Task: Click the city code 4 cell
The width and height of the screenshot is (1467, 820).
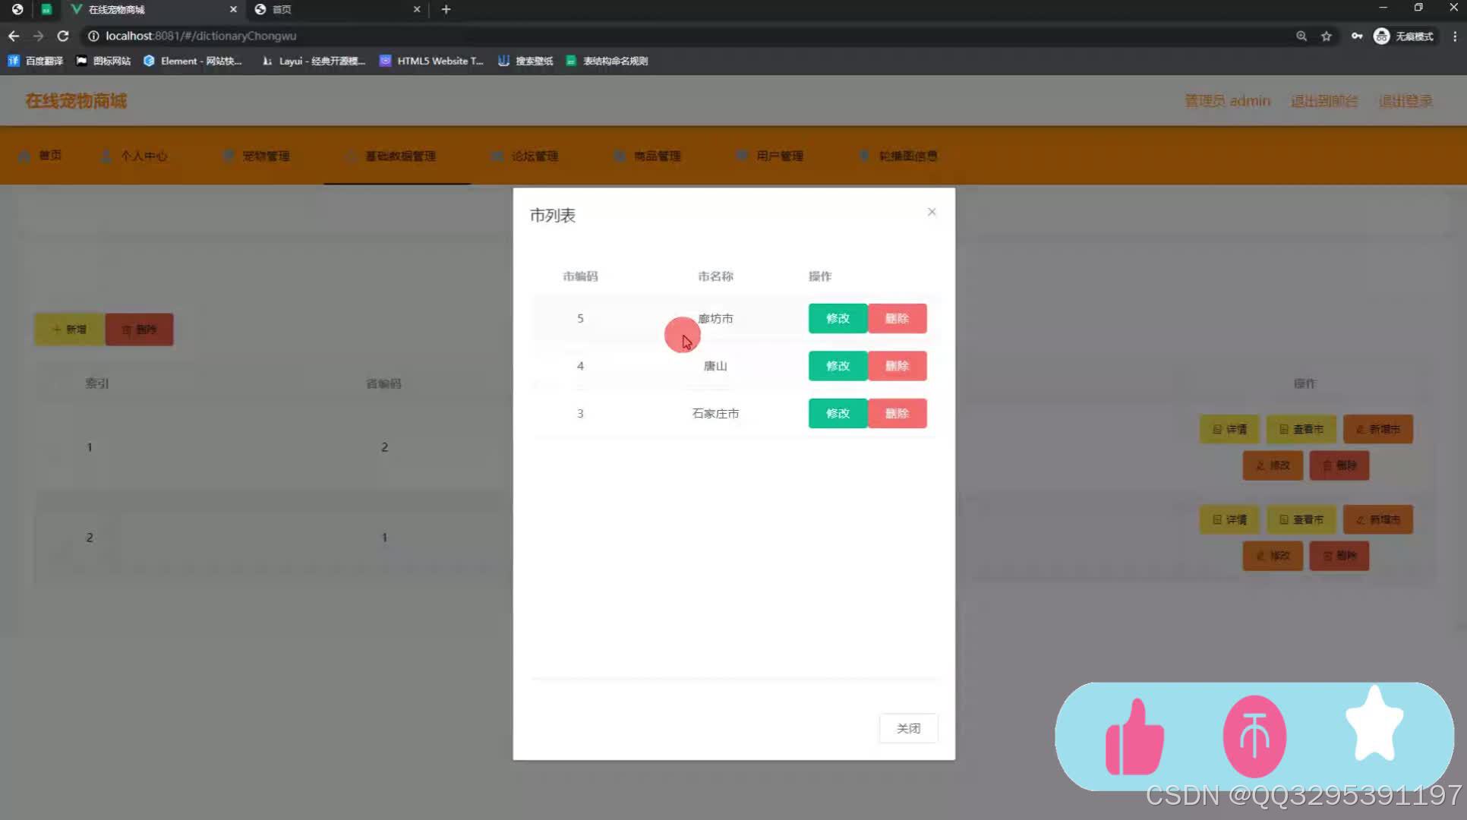Action: click(x=580, y=366)
